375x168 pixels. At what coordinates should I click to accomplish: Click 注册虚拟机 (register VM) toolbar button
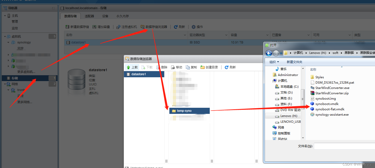point(127,27)
